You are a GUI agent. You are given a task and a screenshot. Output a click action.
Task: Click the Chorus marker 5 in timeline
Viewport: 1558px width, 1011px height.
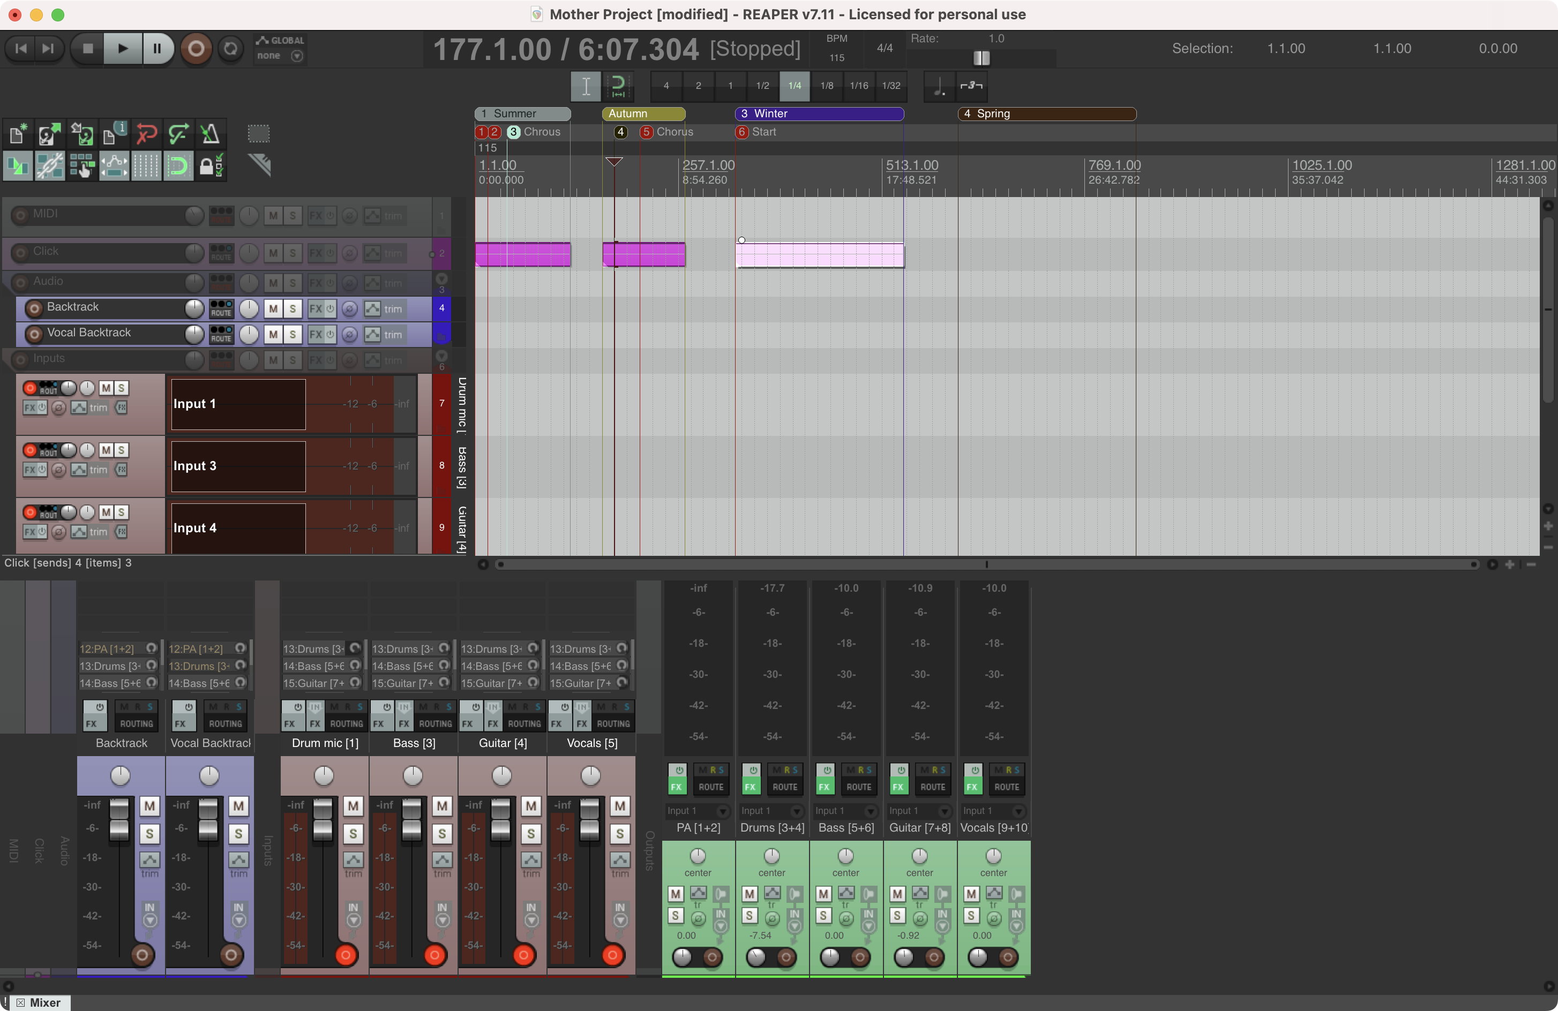[646, 132]
